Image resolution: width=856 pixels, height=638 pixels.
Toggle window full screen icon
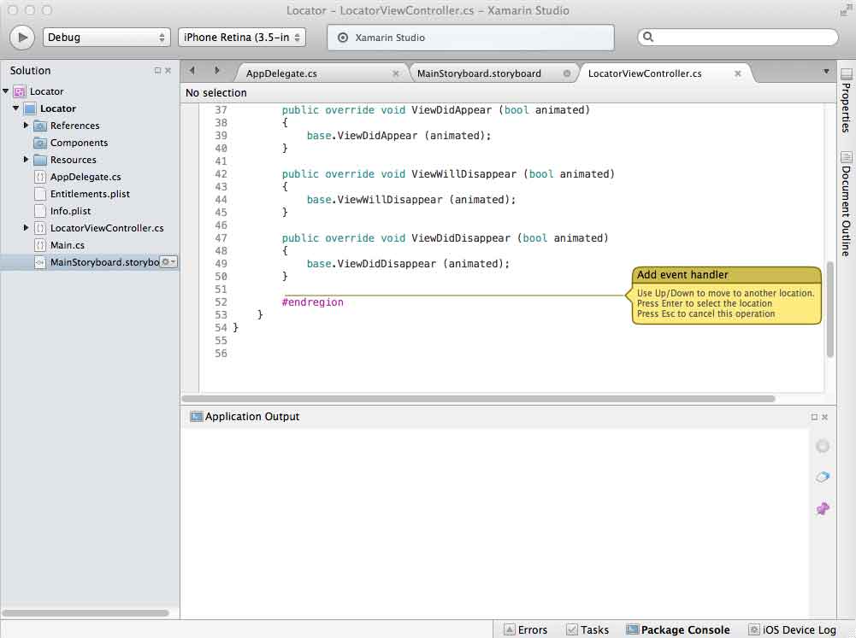846,11
